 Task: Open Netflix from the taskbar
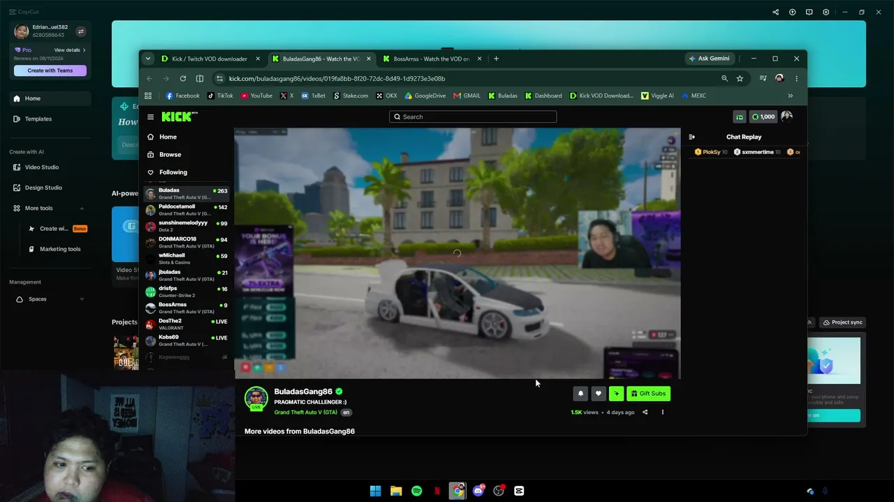tap(437, 491)
